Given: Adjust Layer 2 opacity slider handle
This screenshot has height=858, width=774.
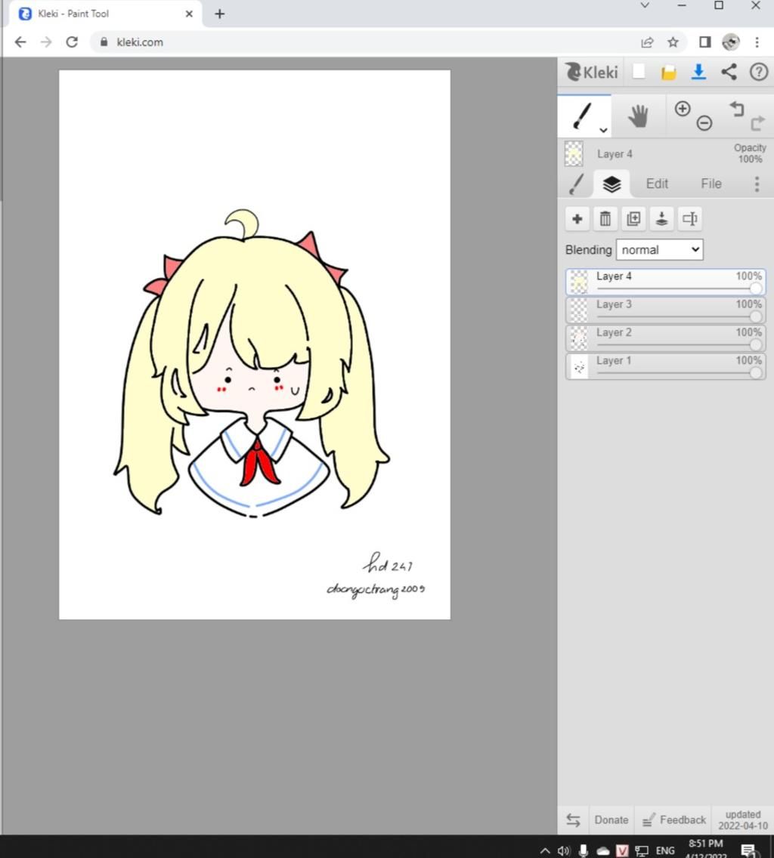Looking at the screenshot, I should pos(755,344).
